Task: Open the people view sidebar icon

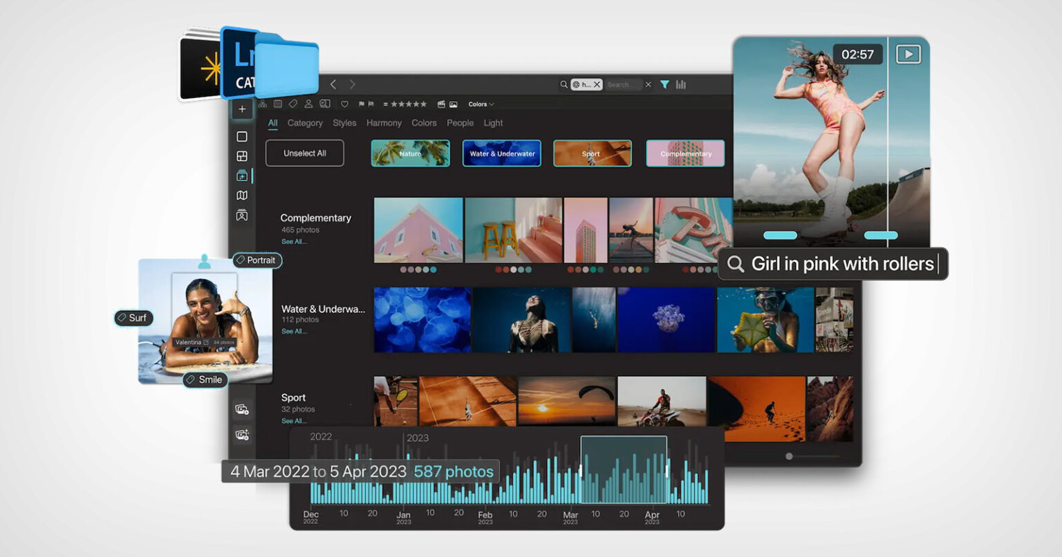Action: (242, 216)
